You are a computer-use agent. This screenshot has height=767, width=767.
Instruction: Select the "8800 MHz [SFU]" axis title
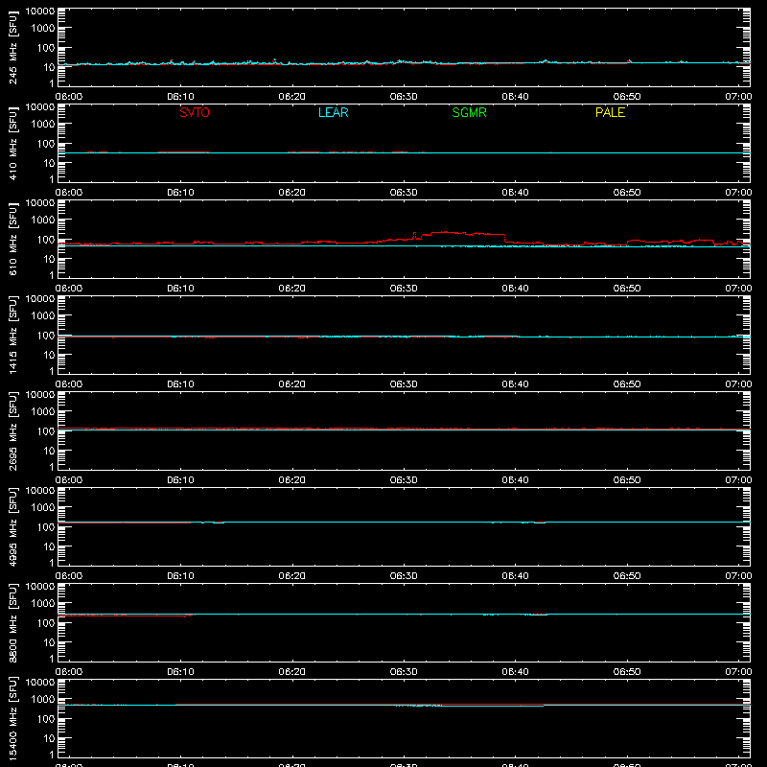pyautogui.click(x=12, y=622)
